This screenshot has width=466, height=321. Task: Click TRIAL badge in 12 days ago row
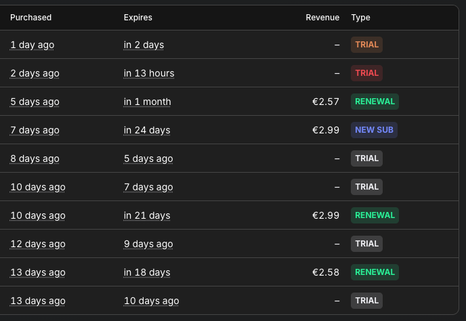click(x=366, y=244)
